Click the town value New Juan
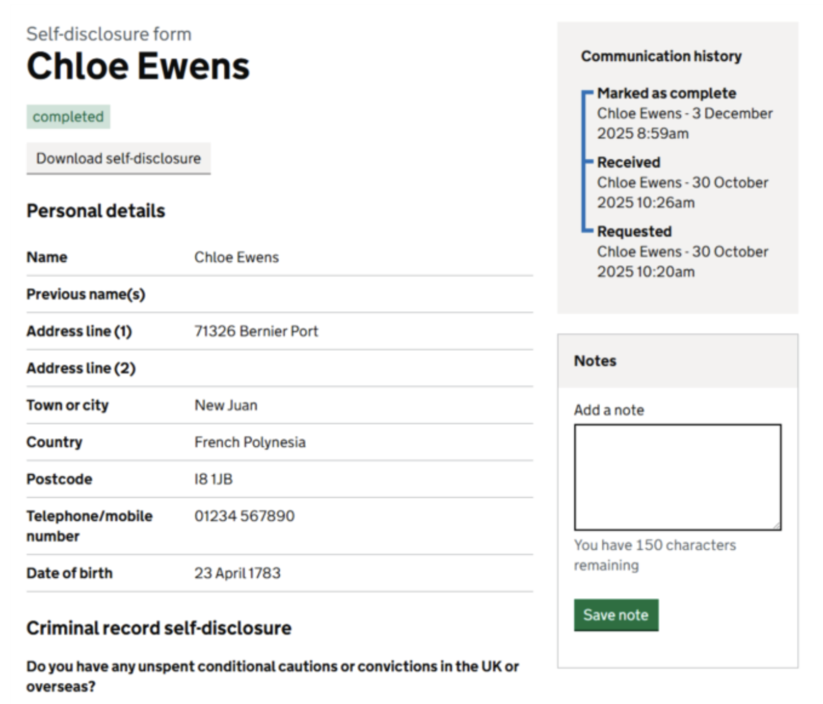This screenshot has height=704, width=823. click(x=226, y=405)
